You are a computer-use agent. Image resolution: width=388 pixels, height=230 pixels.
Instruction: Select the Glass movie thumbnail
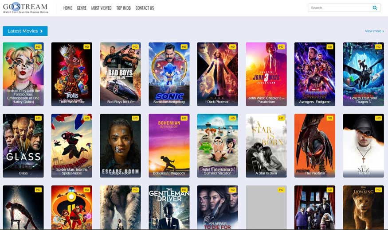[23, 146]
